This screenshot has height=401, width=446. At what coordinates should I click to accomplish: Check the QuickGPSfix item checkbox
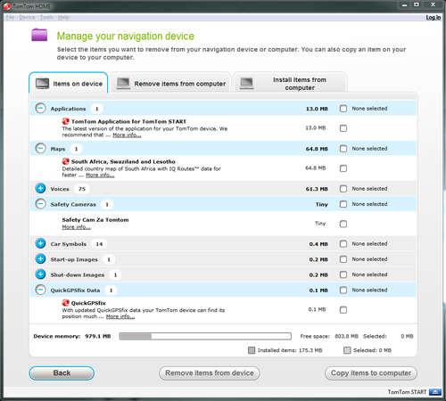click(x=343, y=310)
